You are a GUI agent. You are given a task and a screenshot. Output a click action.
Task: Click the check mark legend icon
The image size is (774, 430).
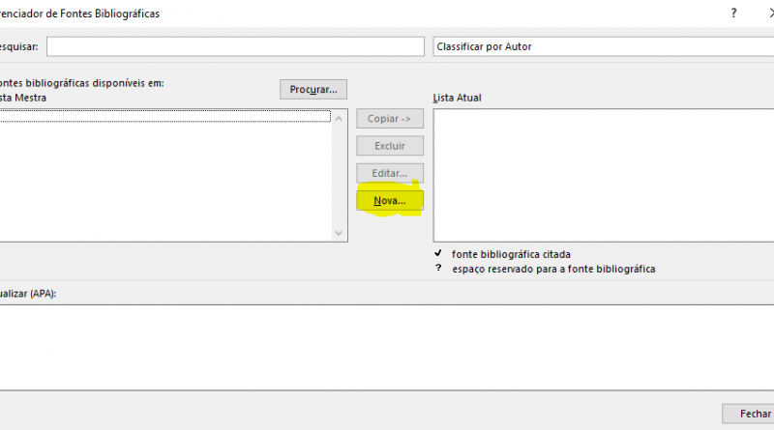[x=438, y=253]
